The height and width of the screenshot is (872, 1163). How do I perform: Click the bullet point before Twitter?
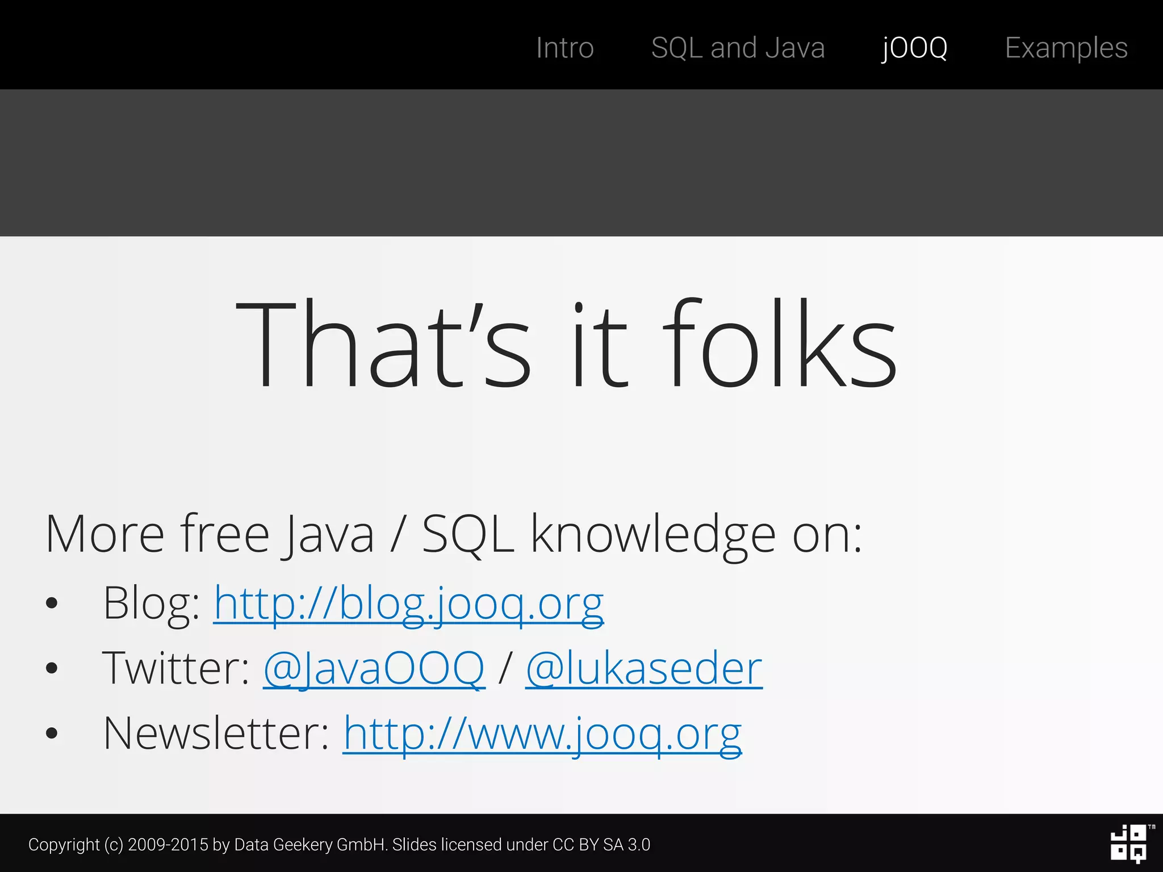pyautogui.click(x=52, y=668)
